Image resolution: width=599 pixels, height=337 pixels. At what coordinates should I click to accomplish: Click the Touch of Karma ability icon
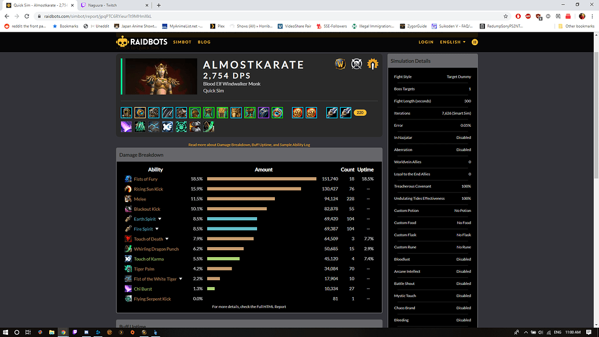tap(128, 259)
